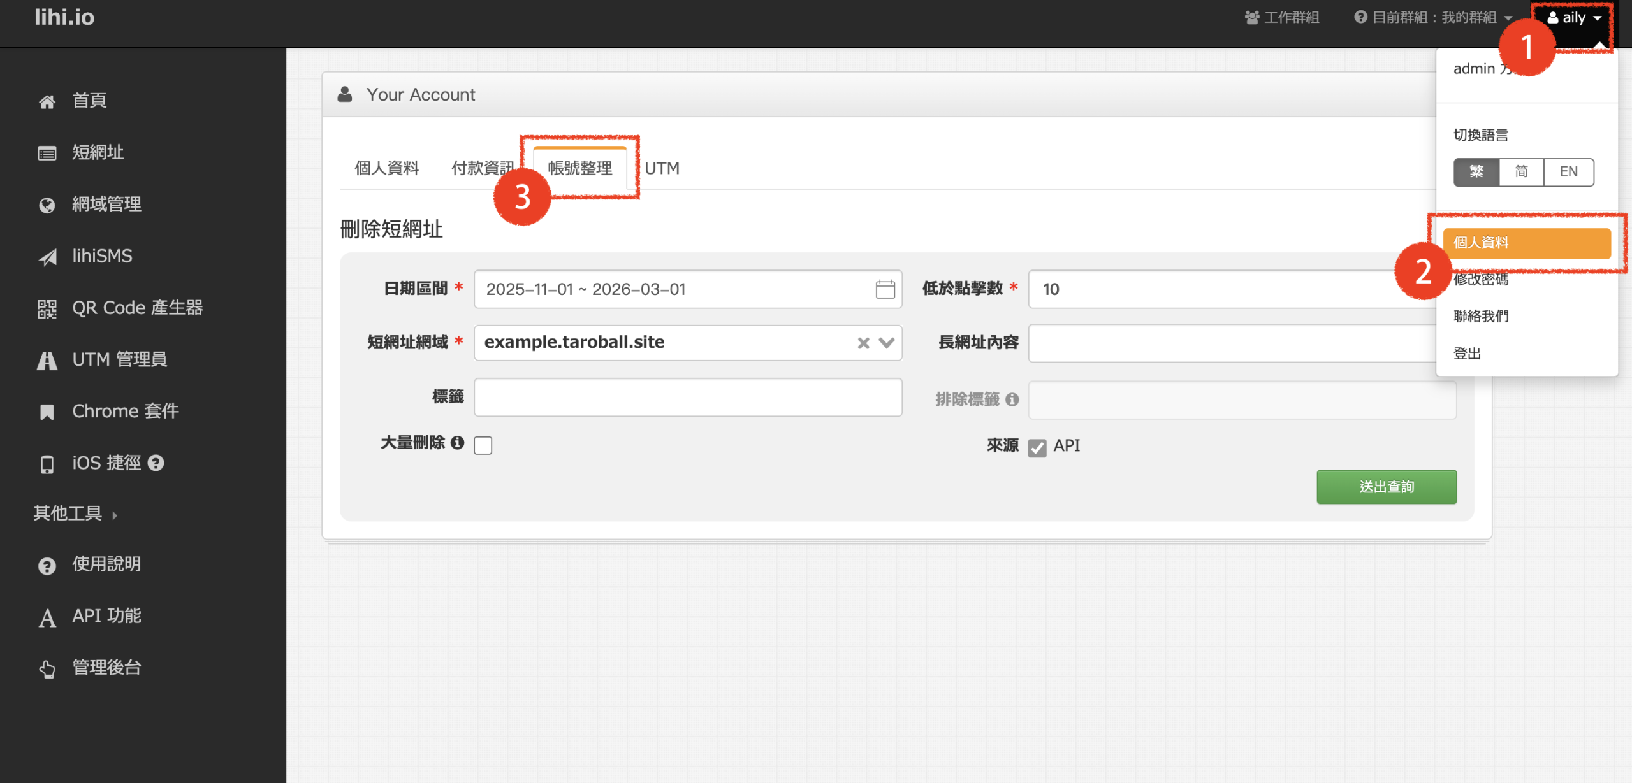Switch language to EN
Viewport: 1632px width, 783px height.
[1568, 172]
